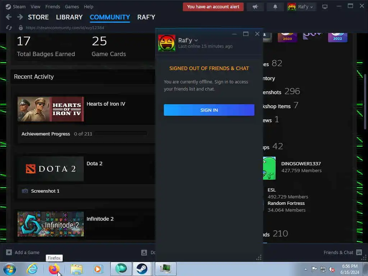The image size is (368, 276).
Task: Go forward with the right arrow
Action: [x=20, y=17]
